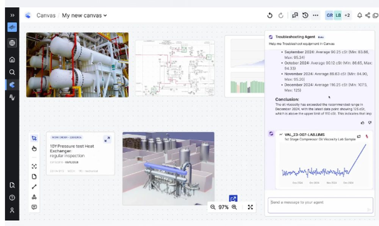Open canvas version history
This screenshot has width=379, height=226.
click(305, 15)
